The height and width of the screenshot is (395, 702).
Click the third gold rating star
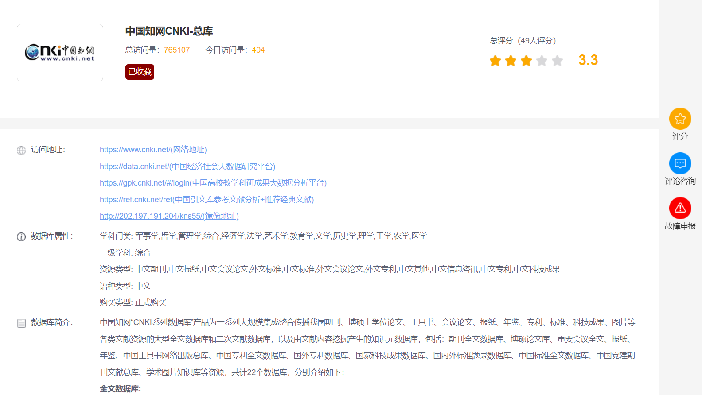tap(526, 61)
